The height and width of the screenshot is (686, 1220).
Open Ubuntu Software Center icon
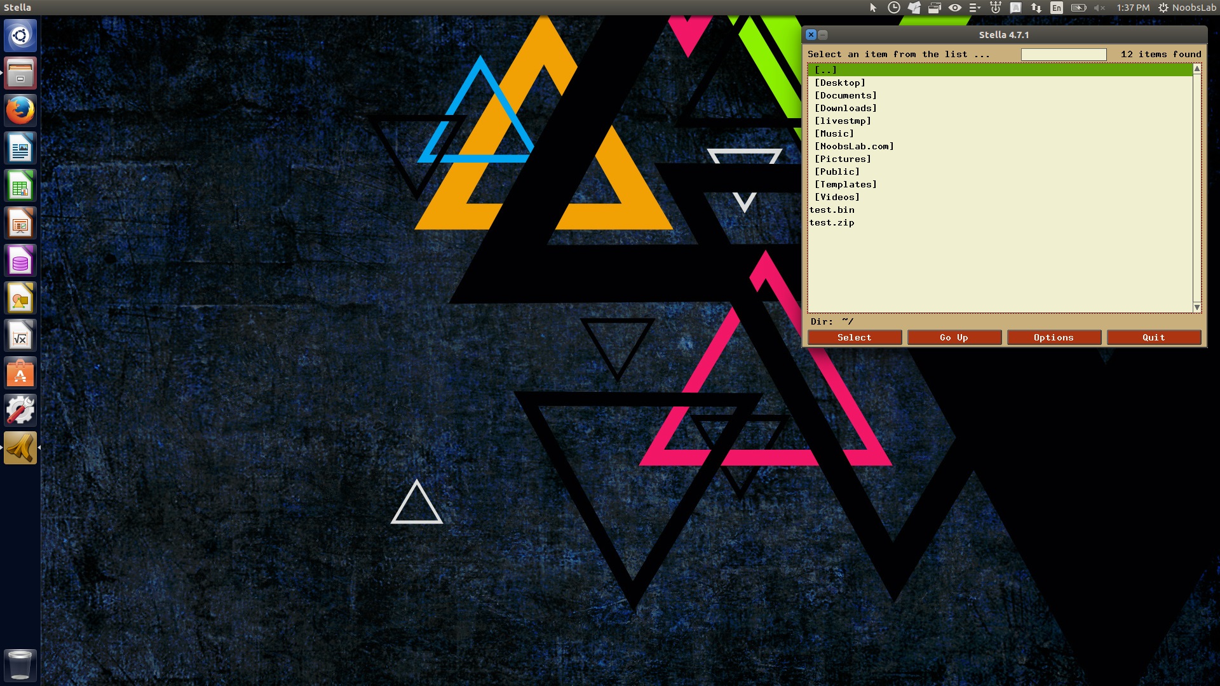20,373
